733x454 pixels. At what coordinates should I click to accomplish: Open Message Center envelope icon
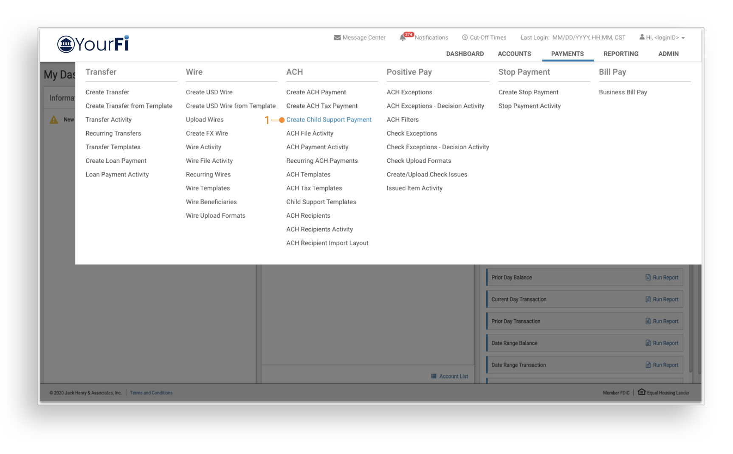tap(337, 37)
